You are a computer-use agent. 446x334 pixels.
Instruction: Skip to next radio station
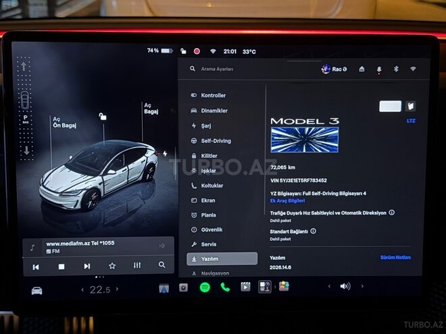pos(87,266)
